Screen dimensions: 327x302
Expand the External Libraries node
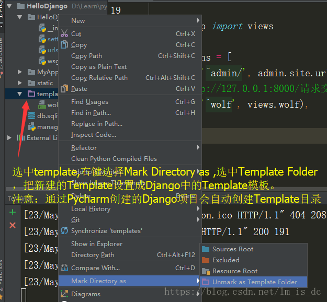coord(9,137)
